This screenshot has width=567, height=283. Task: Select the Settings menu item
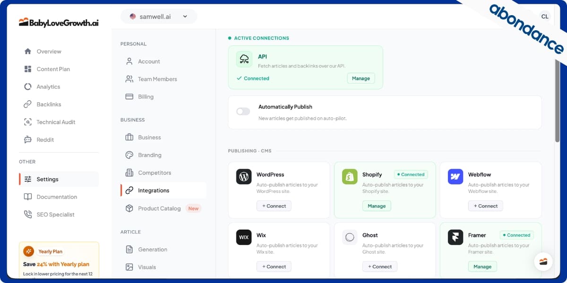tap(59, 179)
